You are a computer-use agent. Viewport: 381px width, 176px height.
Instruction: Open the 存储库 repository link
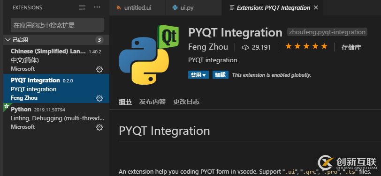pyautogui.click(x=351, y=47)
